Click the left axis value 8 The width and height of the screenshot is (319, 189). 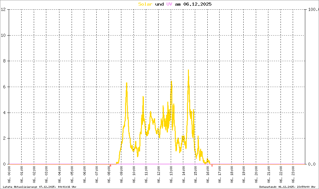4,61
